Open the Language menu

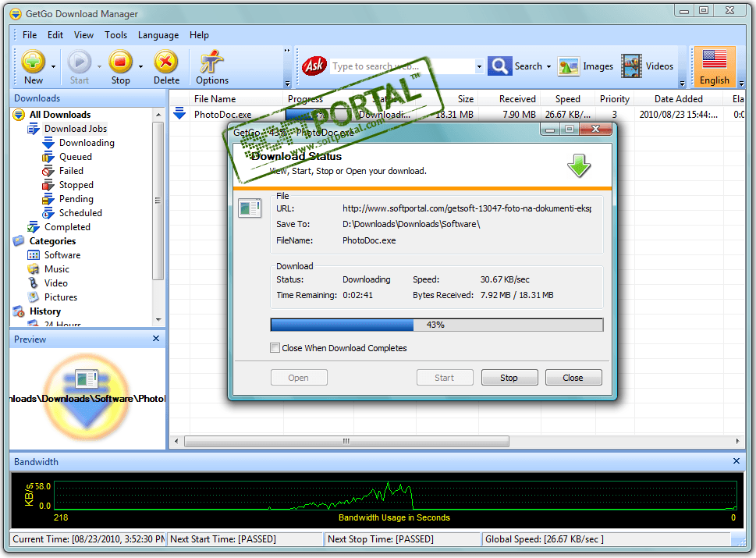pyautogui.click(x=158, y=34)
